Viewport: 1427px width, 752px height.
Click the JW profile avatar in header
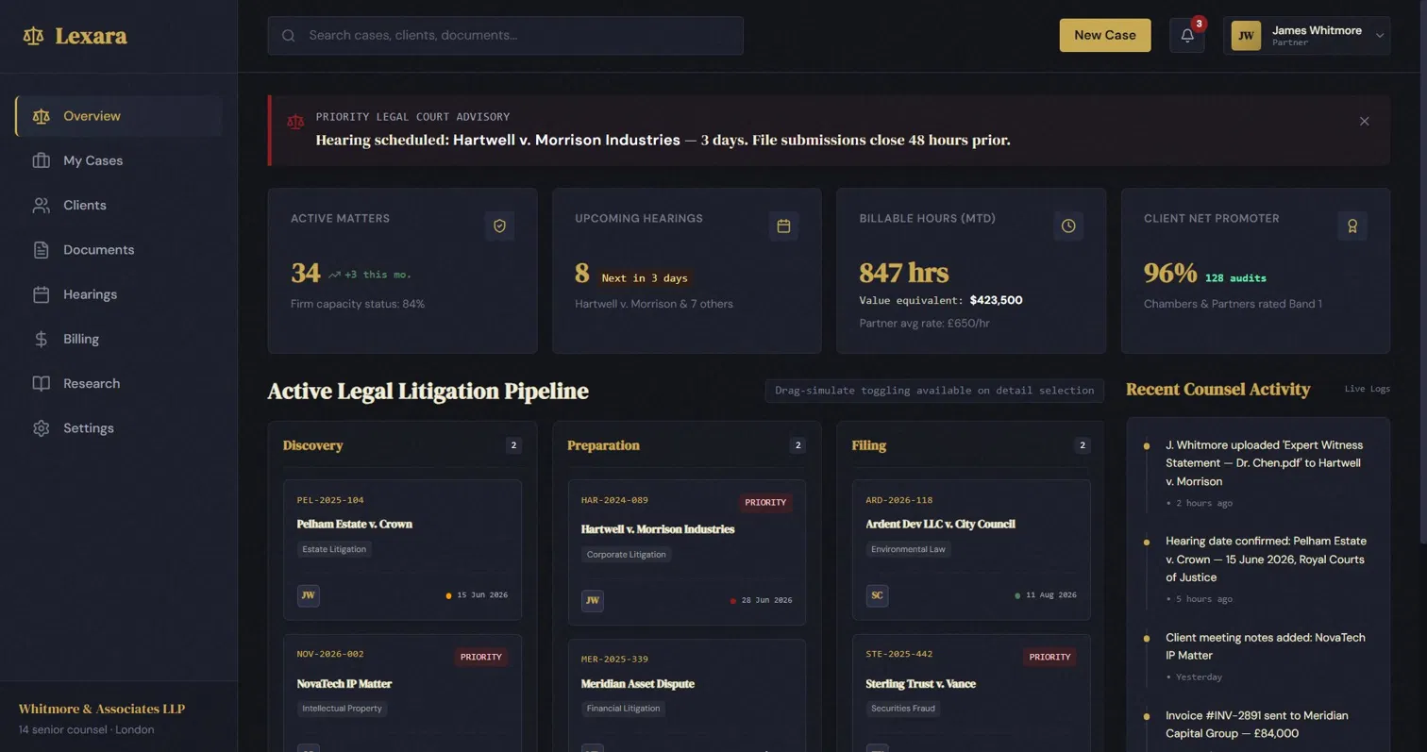(x=1246, y=36)
